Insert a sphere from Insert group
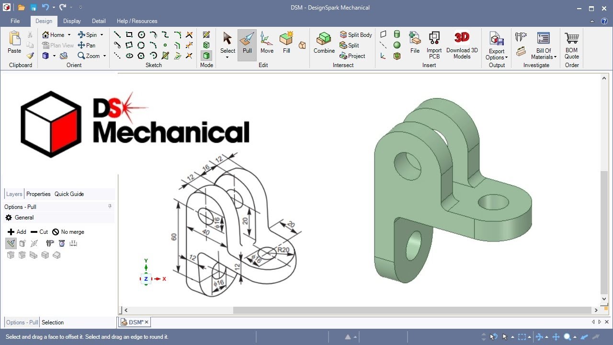 pos(397,45)
